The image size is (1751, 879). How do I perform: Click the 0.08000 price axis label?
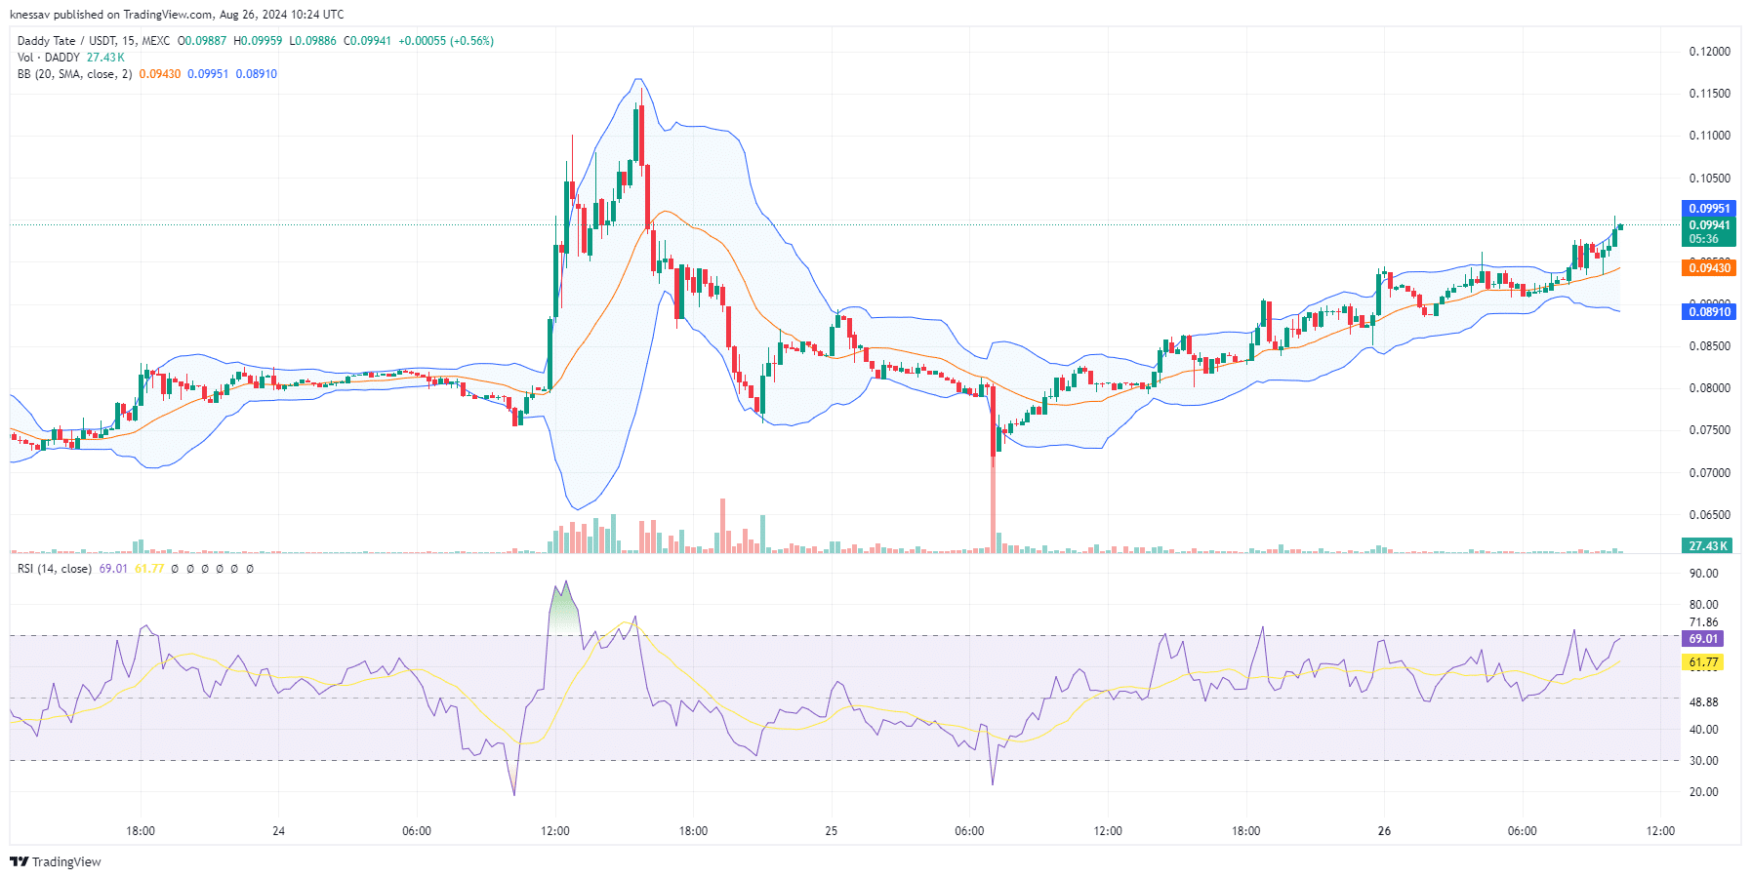[1710, 388]
